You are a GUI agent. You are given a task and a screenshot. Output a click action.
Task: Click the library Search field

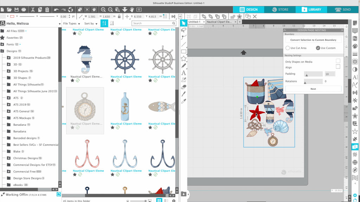pyautogui.click(x=154, y=23)
